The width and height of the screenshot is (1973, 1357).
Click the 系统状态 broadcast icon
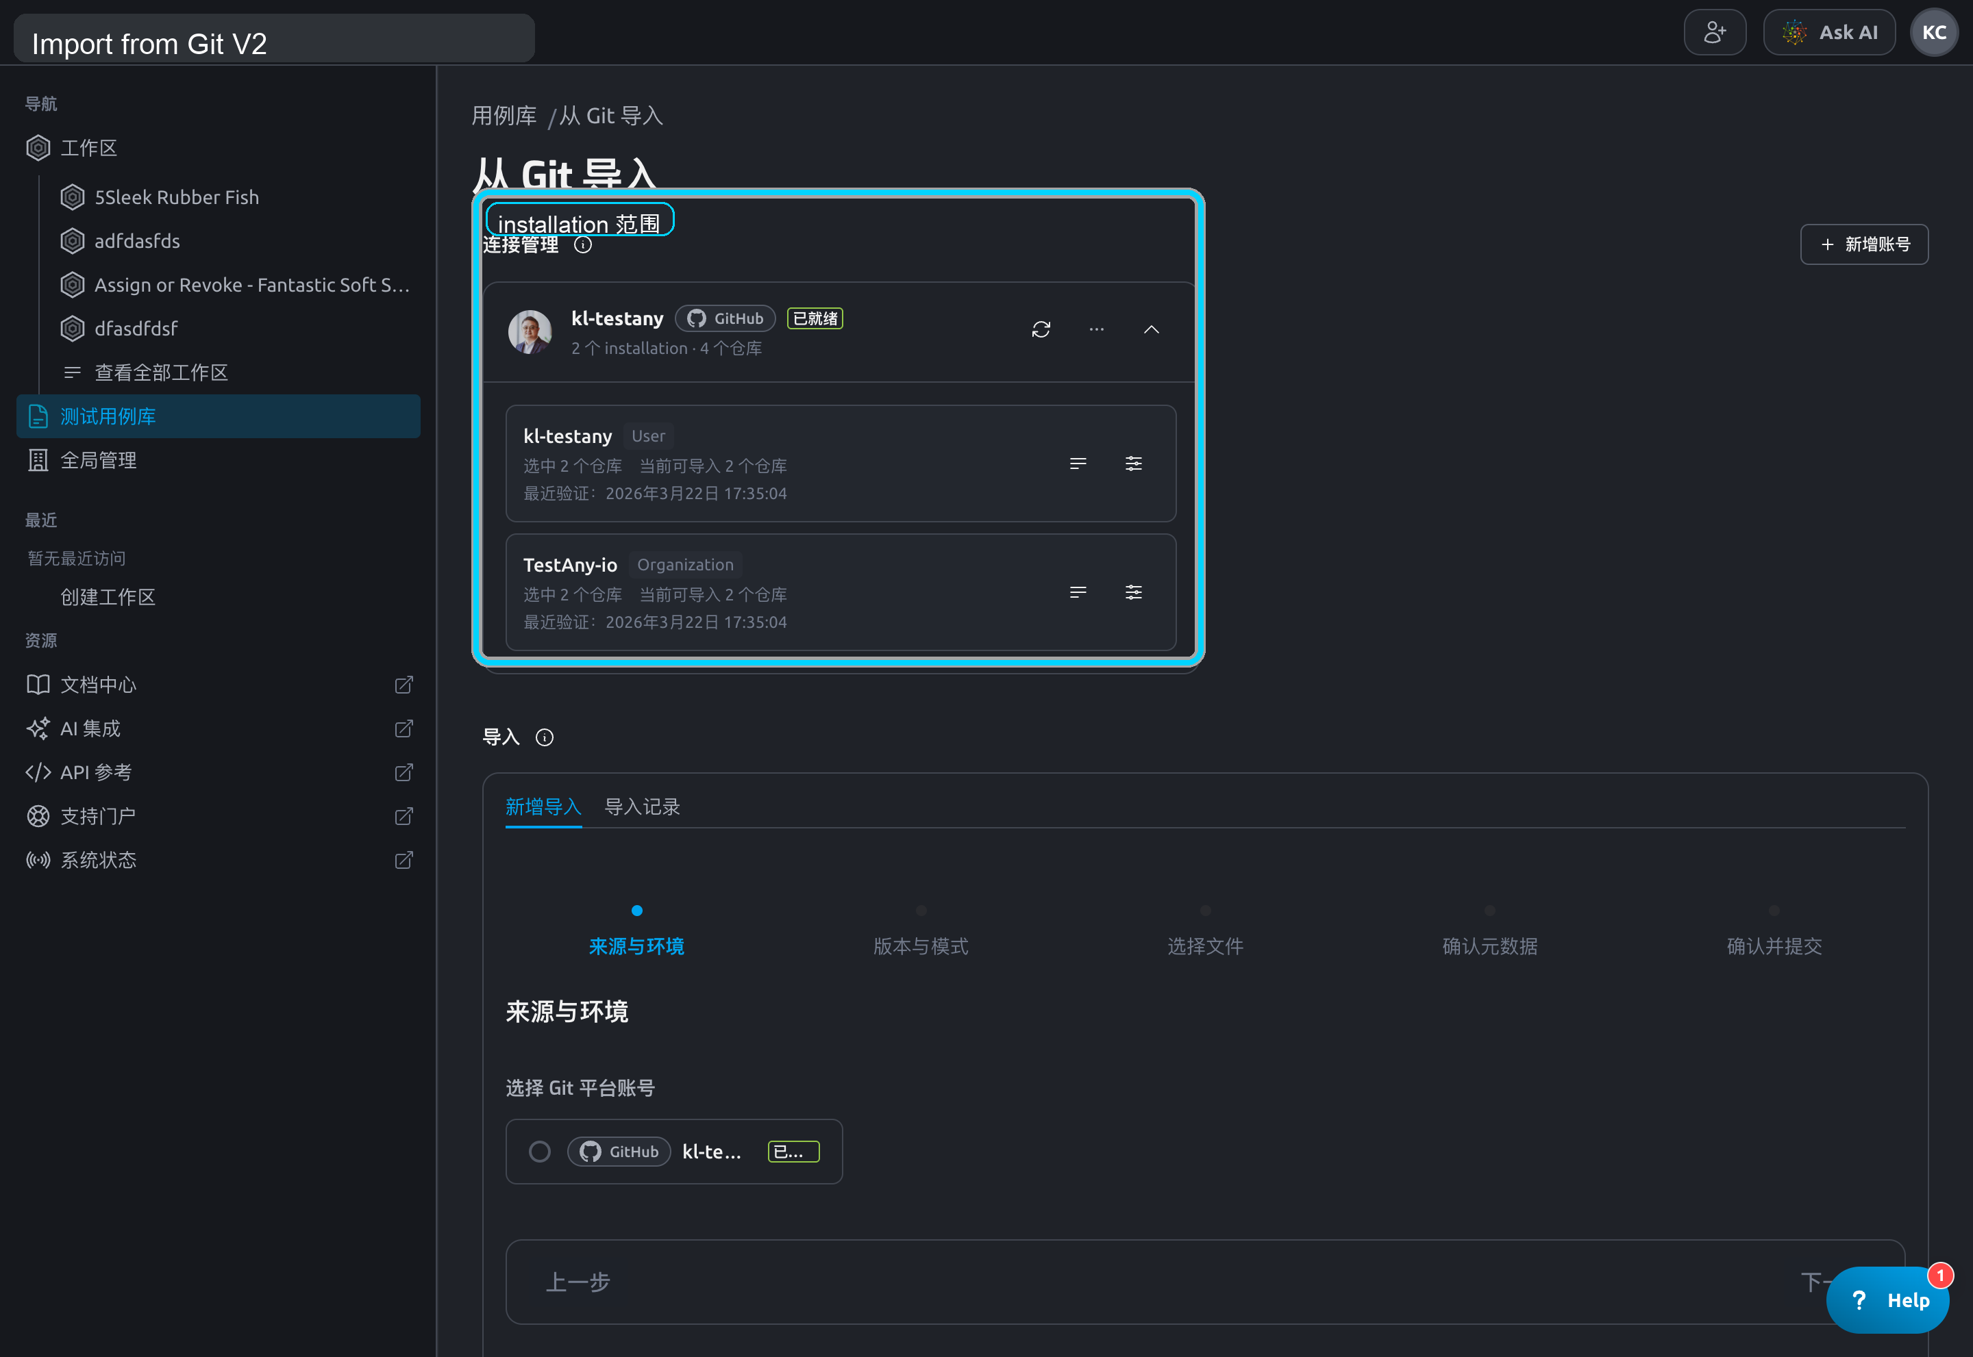click(x=38, y=860)
